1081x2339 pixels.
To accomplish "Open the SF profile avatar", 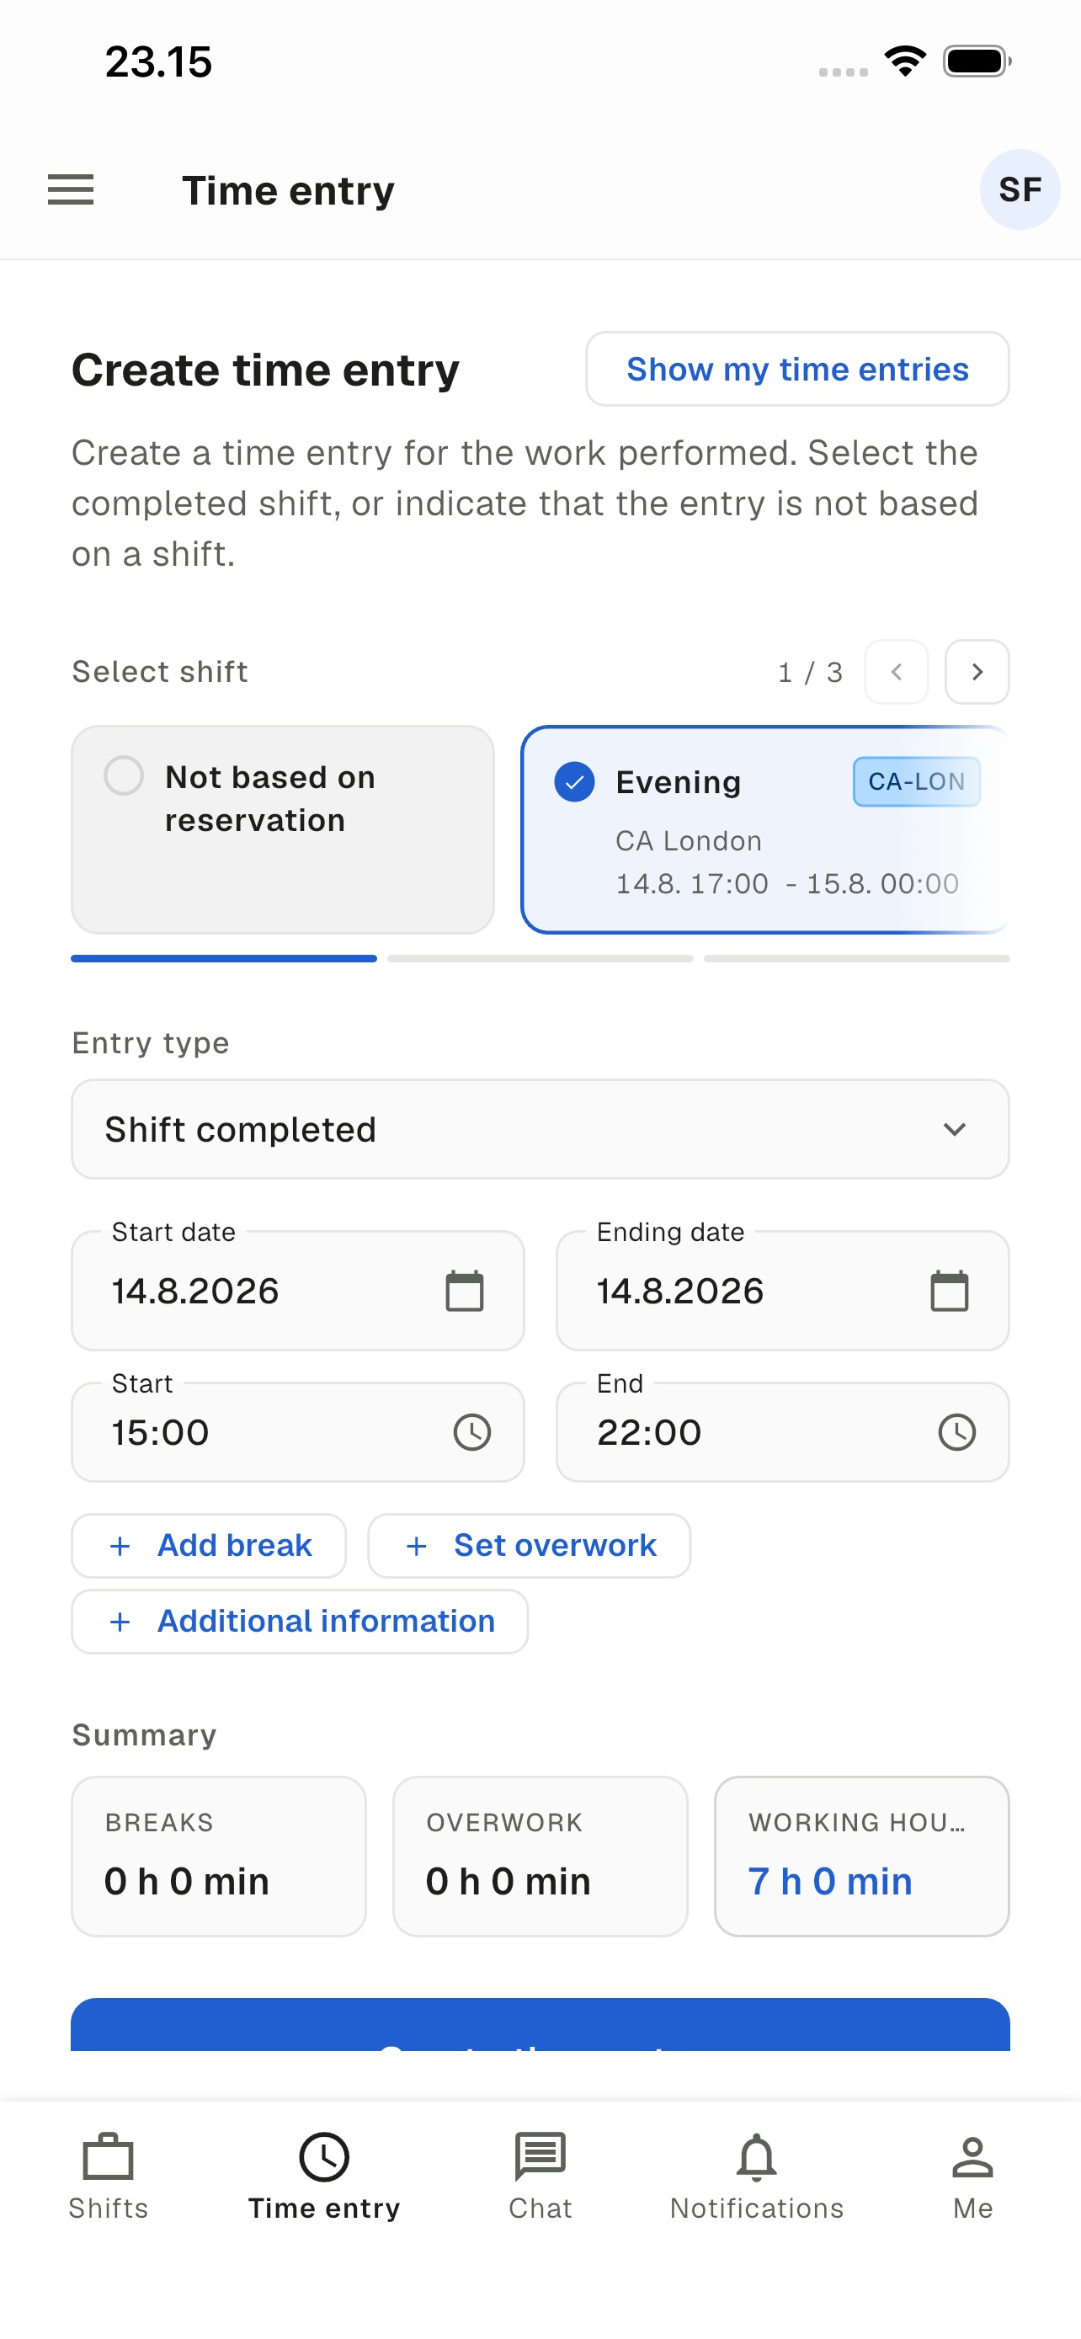I will [1020, 189].
